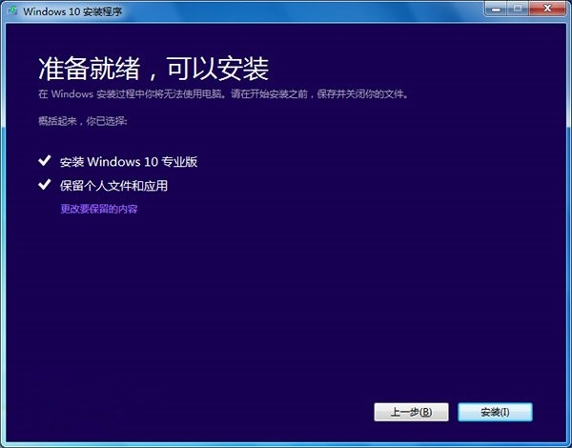This screenshot has width=572, height=448.
Task: Click the title text Windows 10 安装程序
Action: tap(72, 11)
